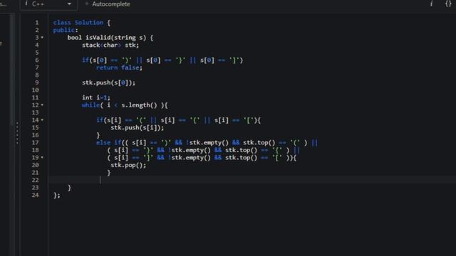Click the 'public:' line
The image size is (456, 256).
click(x=66, y=30)
